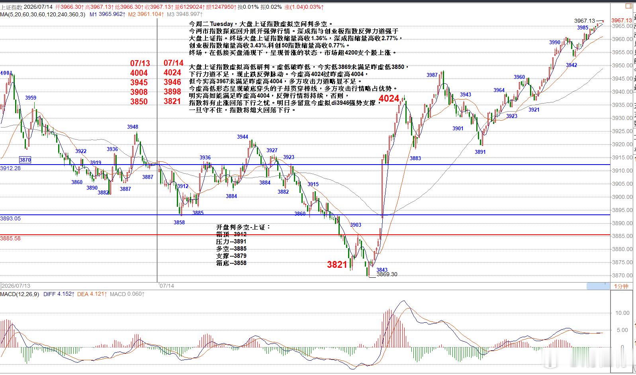Toggle the side panel layout icon
This screenshot has width=636, height=375.
(628, 7)
